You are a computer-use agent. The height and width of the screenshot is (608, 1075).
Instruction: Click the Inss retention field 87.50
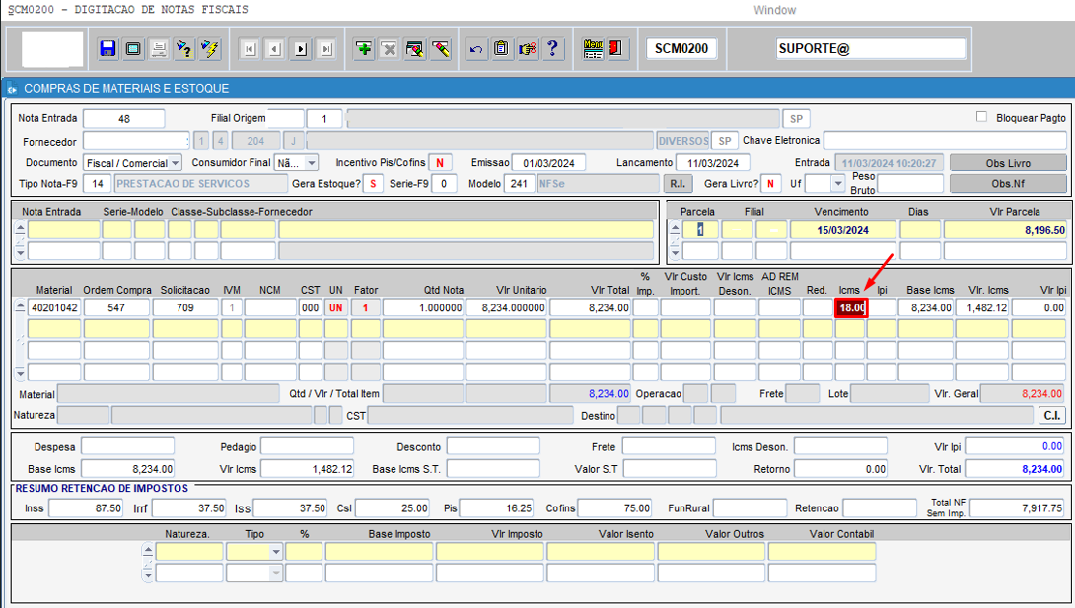tap(86, 508)
